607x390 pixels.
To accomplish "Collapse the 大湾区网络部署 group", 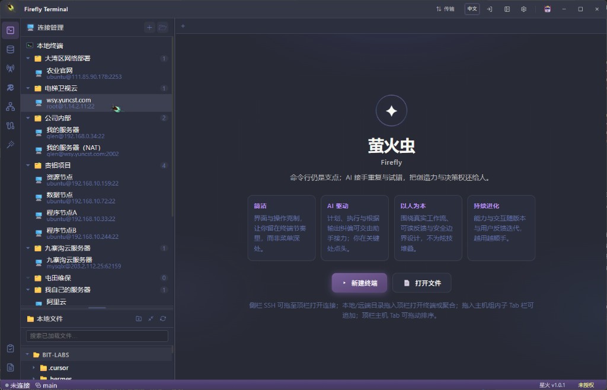I will click(x=28, y=58).
